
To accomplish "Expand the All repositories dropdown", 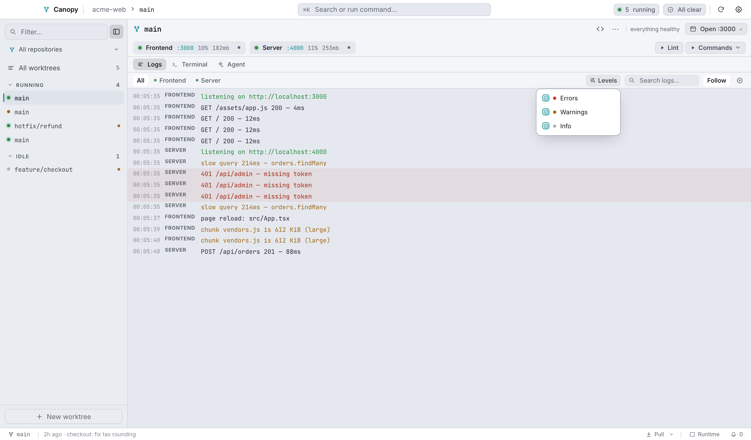I will 64,49.
